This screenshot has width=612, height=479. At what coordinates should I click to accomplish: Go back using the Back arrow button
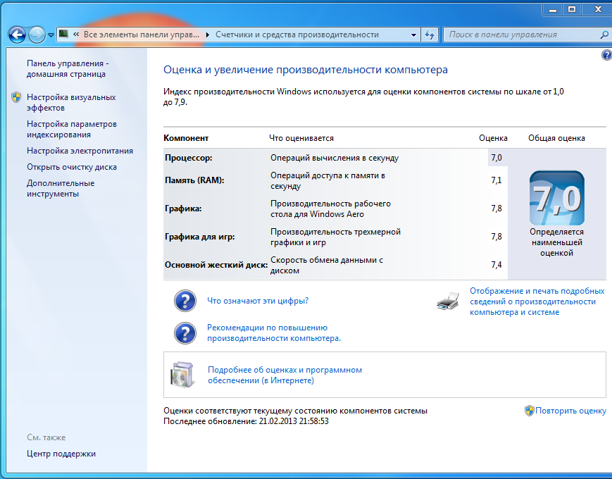[17, 35]
